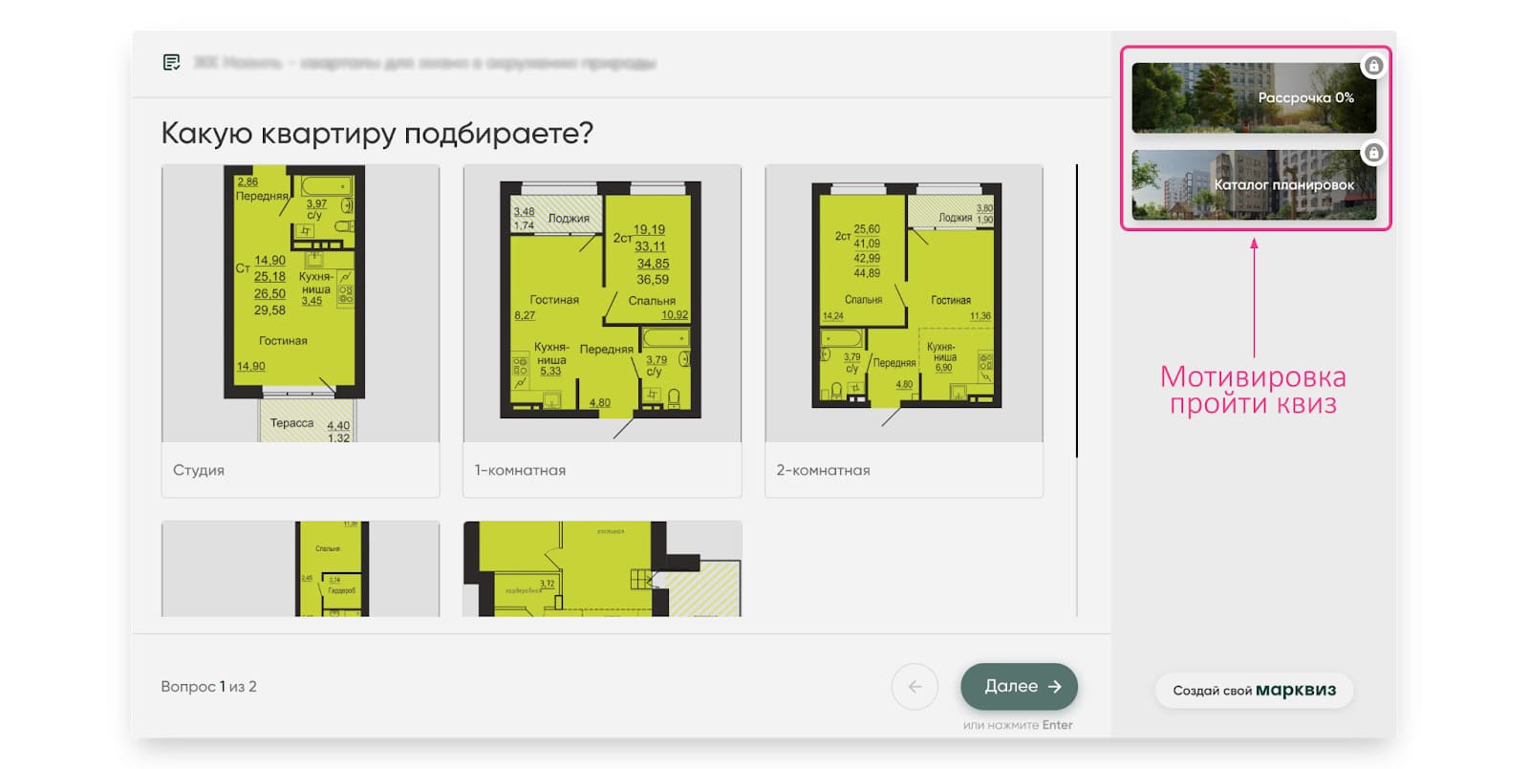The image size is (1529, 769).
Task: Select the partially visible floor plan with hatched terrace
Action: (x=602, y=568)
